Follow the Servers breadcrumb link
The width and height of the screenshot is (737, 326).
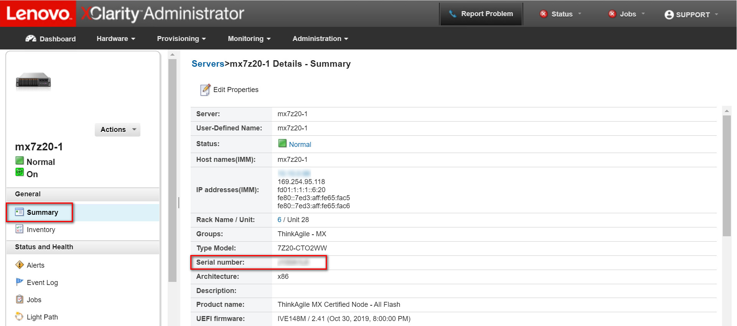[x=208, y=64]
